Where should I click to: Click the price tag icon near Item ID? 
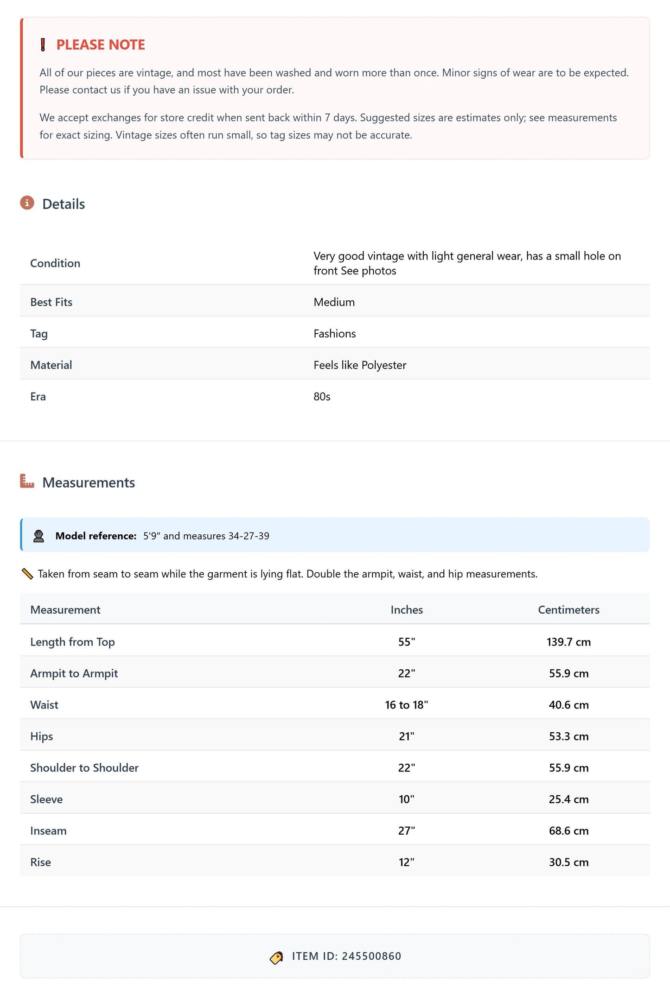276,957
